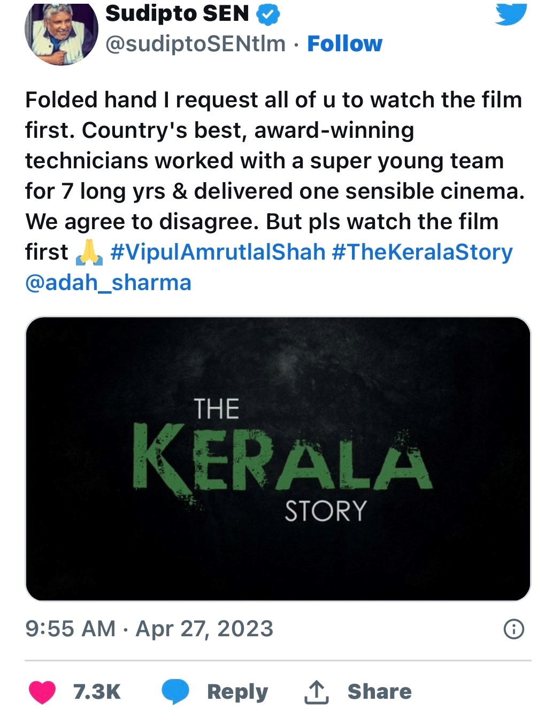Open the tweet info icon

pyautogui.click(x=514, y=629)
